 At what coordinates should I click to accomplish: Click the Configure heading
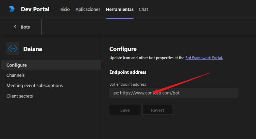(123, 49)
